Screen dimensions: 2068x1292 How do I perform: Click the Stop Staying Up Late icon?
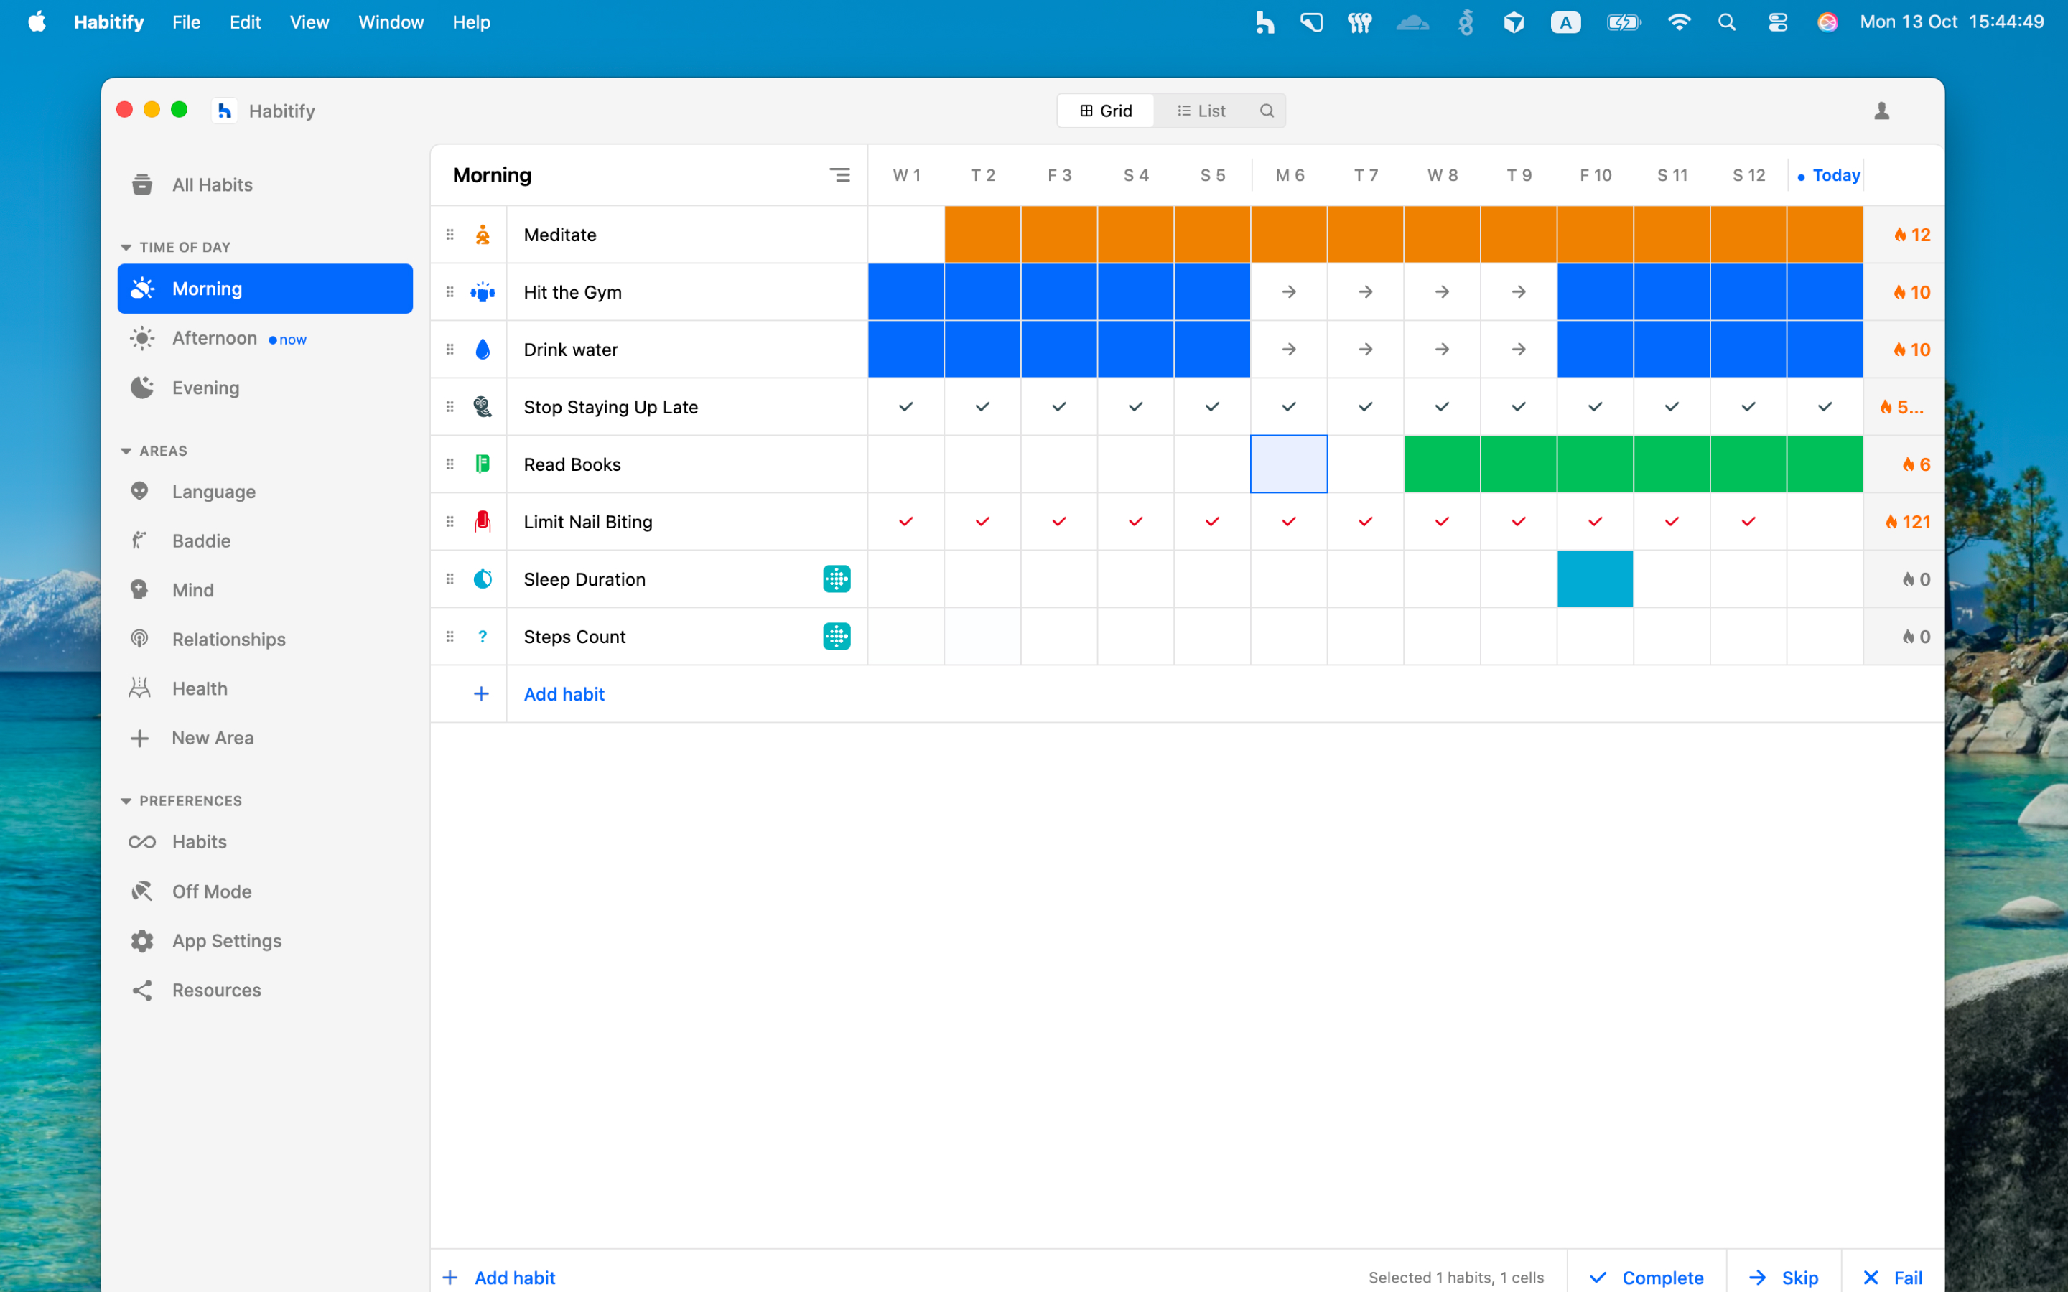[x=483, y=407]
